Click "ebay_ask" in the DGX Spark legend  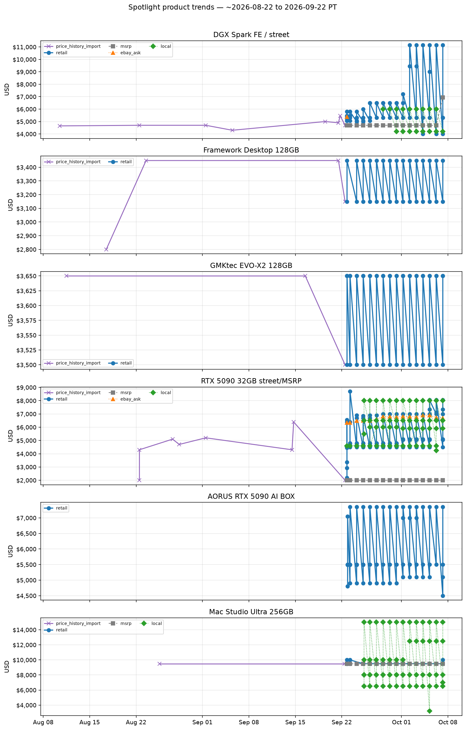tap(130, 53)
